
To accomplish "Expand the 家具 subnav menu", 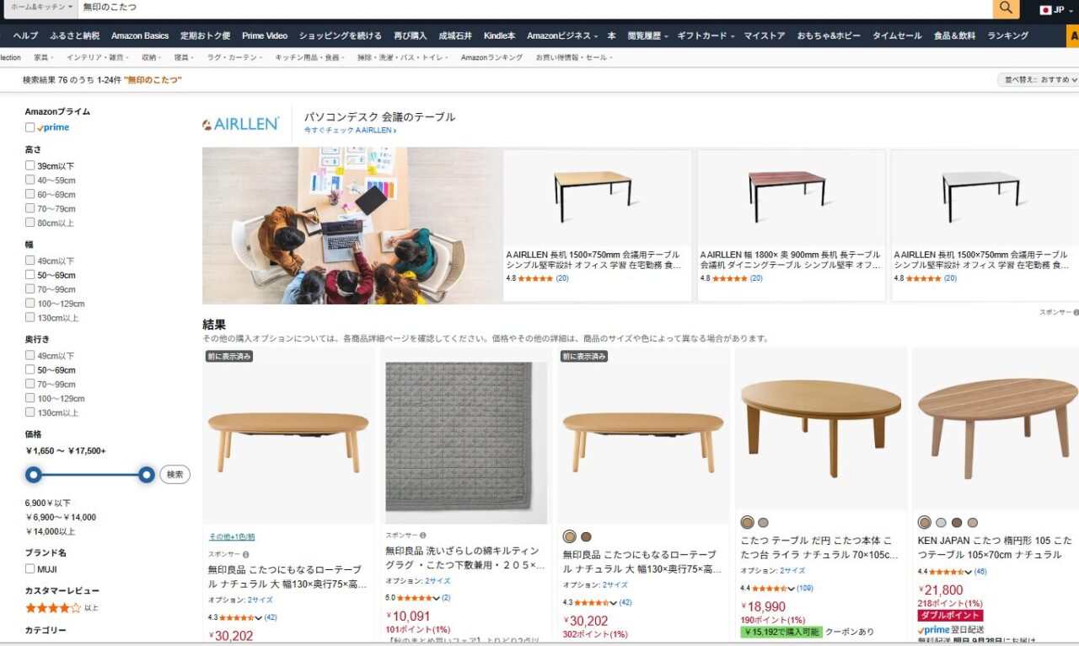I will [x=44, y=57].
